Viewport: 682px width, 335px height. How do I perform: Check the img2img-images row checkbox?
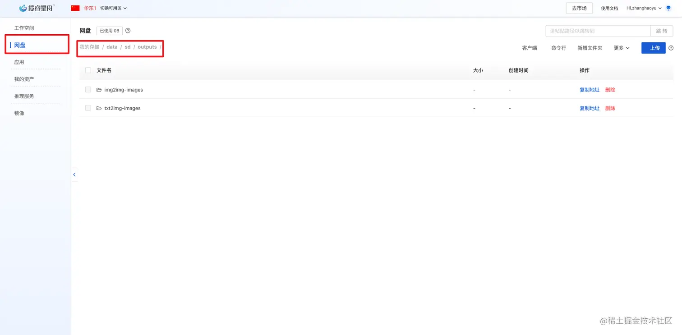point(88,90)
